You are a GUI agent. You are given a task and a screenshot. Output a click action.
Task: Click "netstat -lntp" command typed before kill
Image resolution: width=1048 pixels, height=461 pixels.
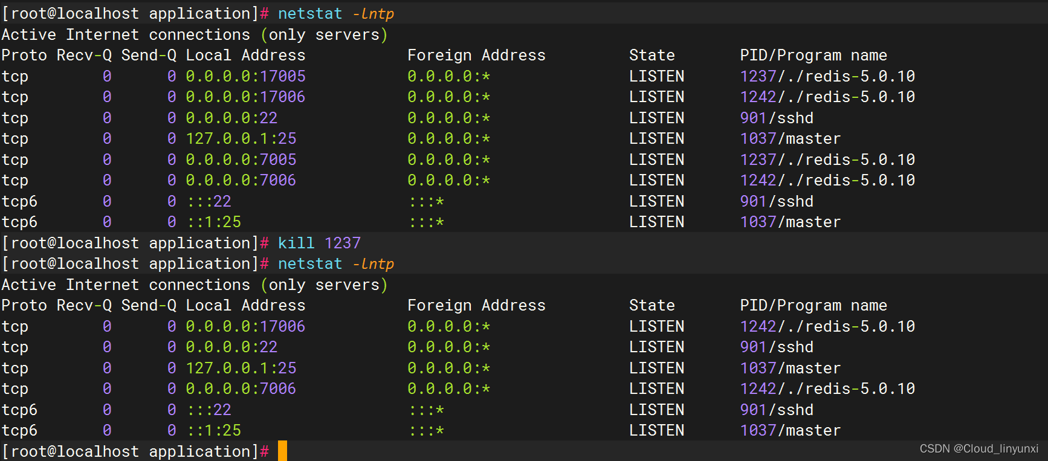tap(336, 13)
